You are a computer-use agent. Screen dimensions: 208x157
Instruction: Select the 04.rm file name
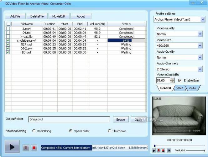point(27,33)
